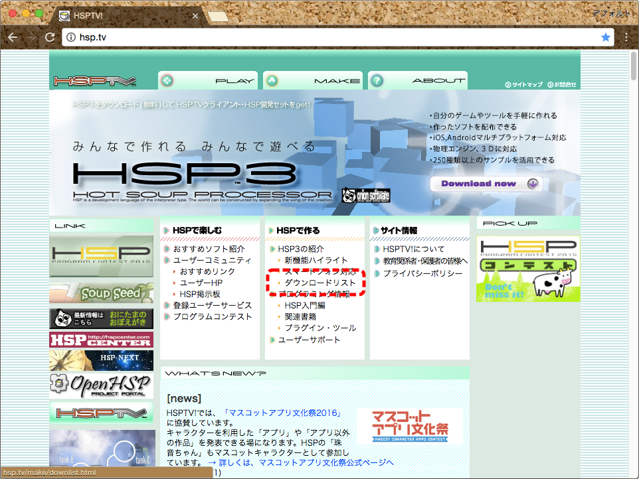Click the デフォルト profile label
Viewport: 639px width, 479px height.
coord(611,13)
